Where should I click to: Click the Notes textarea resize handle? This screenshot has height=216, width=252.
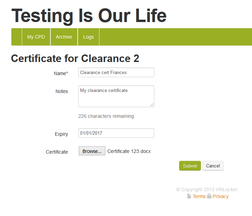pos(152,105)
